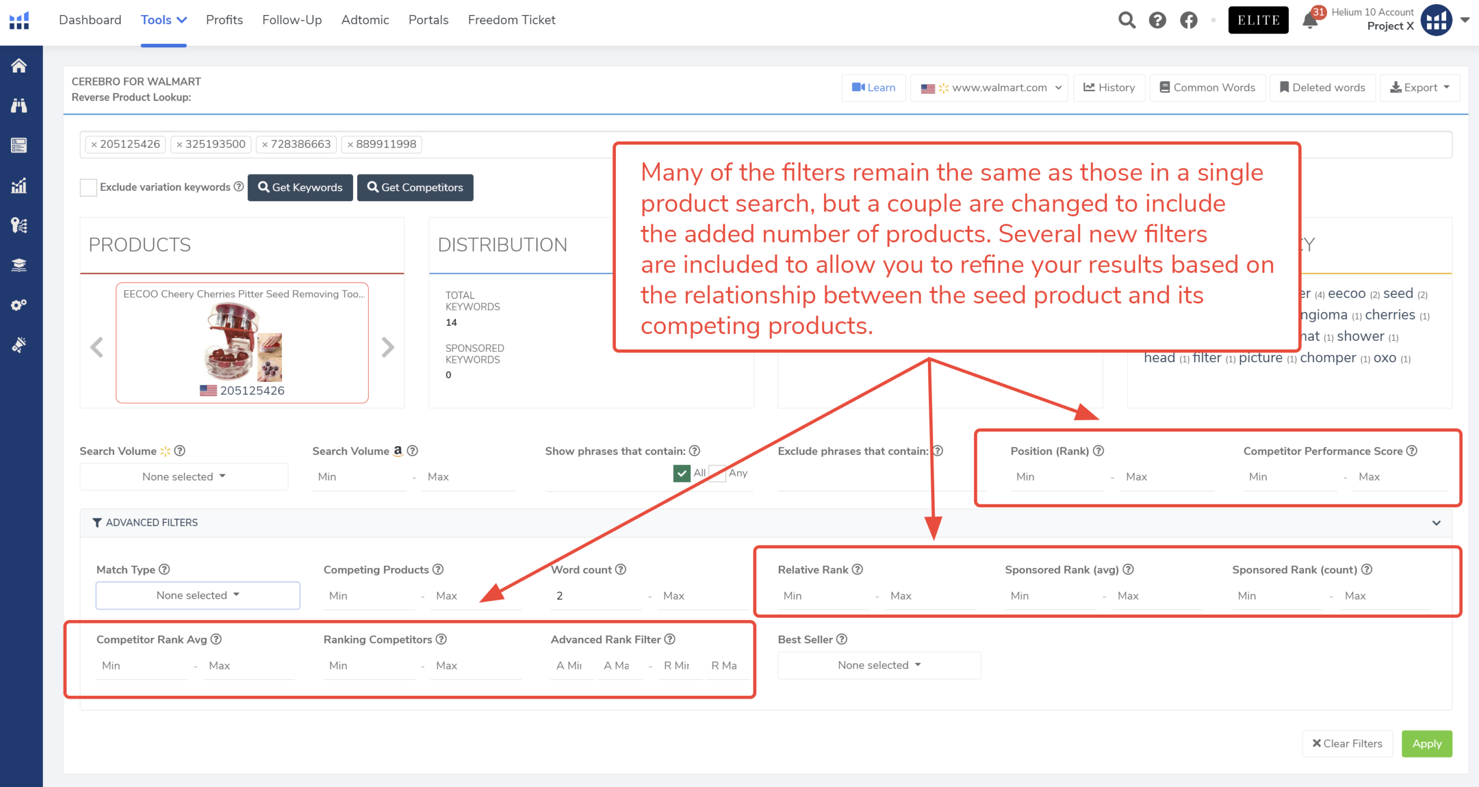The width and height of the screenshot is (1479, 787).
Task: Open the www.walmart.com marketplace dropdown
Action: (990, 88)
